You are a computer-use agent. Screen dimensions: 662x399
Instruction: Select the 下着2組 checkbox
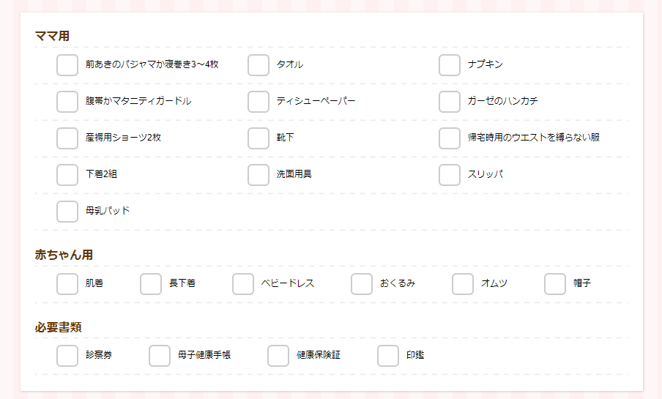(67, 175)
